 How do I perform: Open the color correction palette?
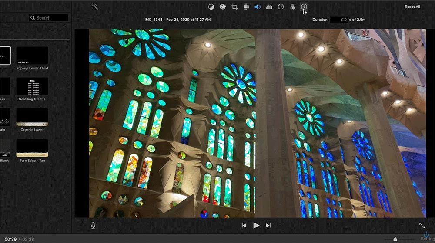223,7
